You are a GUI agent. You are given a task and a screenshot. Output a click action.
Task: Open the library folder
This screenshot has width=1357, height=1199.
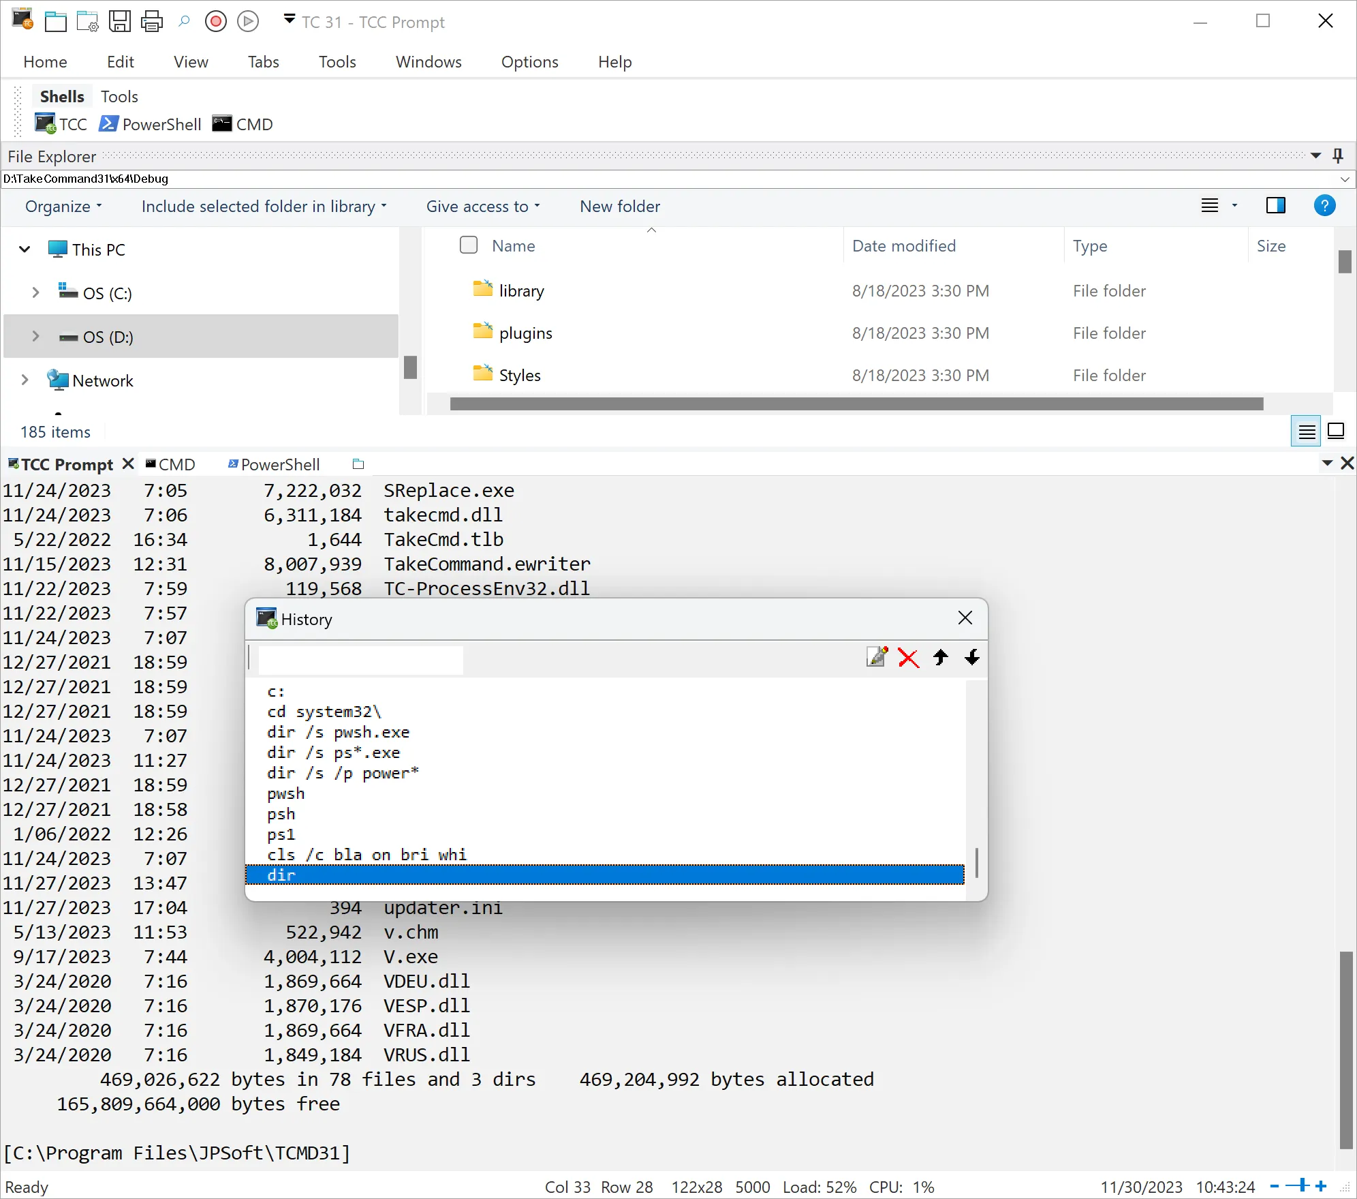pyautogui.click(x=521, y=291)
